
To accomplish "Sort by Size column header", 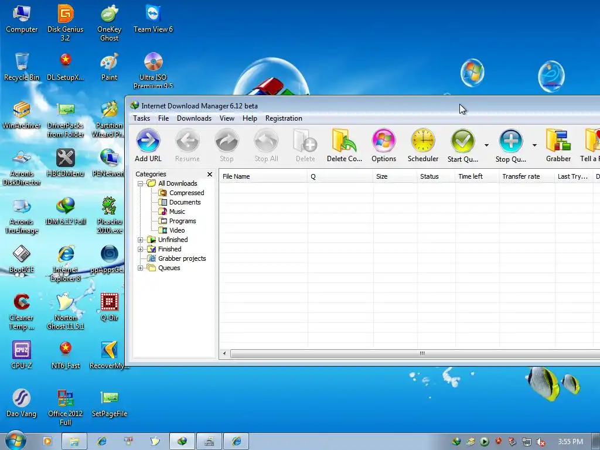I will [395, 176].
